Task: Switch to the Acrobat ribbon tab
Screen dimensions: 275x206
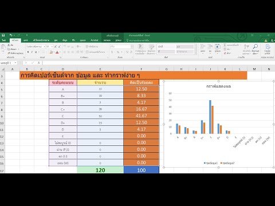Action: tap(95, 40)
